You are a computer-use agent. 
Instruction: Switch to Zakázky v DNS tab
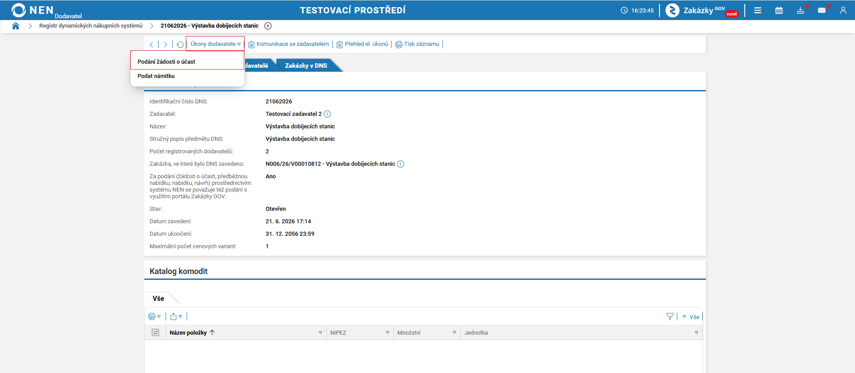[x=306, y=66]
